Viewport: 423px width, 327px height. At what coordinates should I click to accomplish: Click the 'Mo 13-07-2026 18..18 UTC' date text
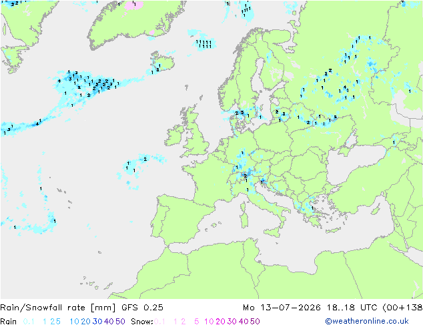(x=311, y=308)
